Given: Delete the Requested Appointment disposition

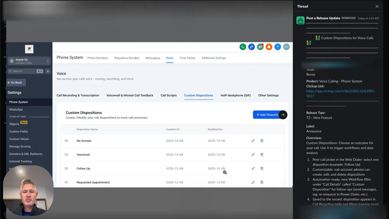Looking at the screenshot, I should pos(262,182).
